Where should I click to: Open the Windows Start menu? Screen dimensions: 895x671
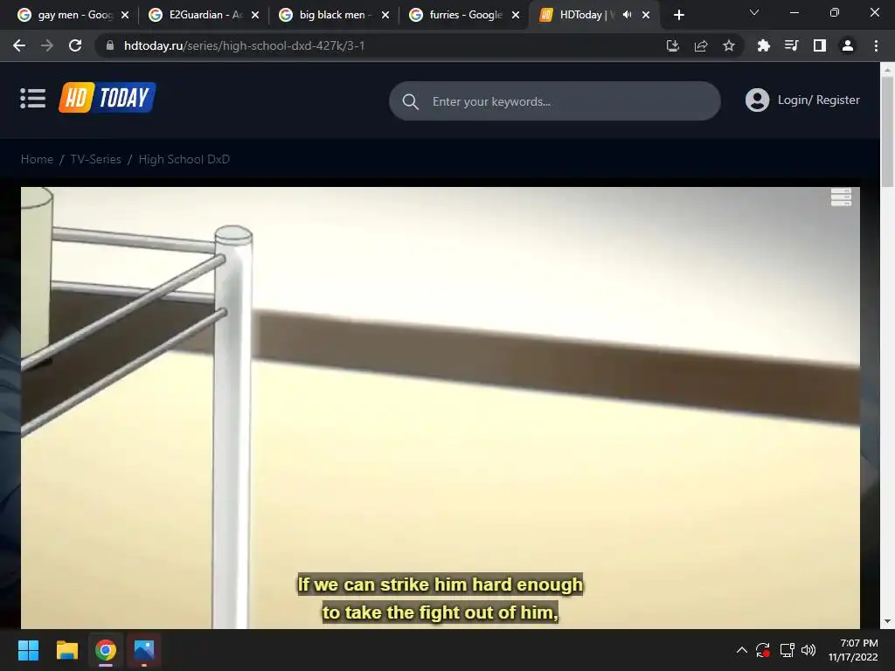click(28, 650)
